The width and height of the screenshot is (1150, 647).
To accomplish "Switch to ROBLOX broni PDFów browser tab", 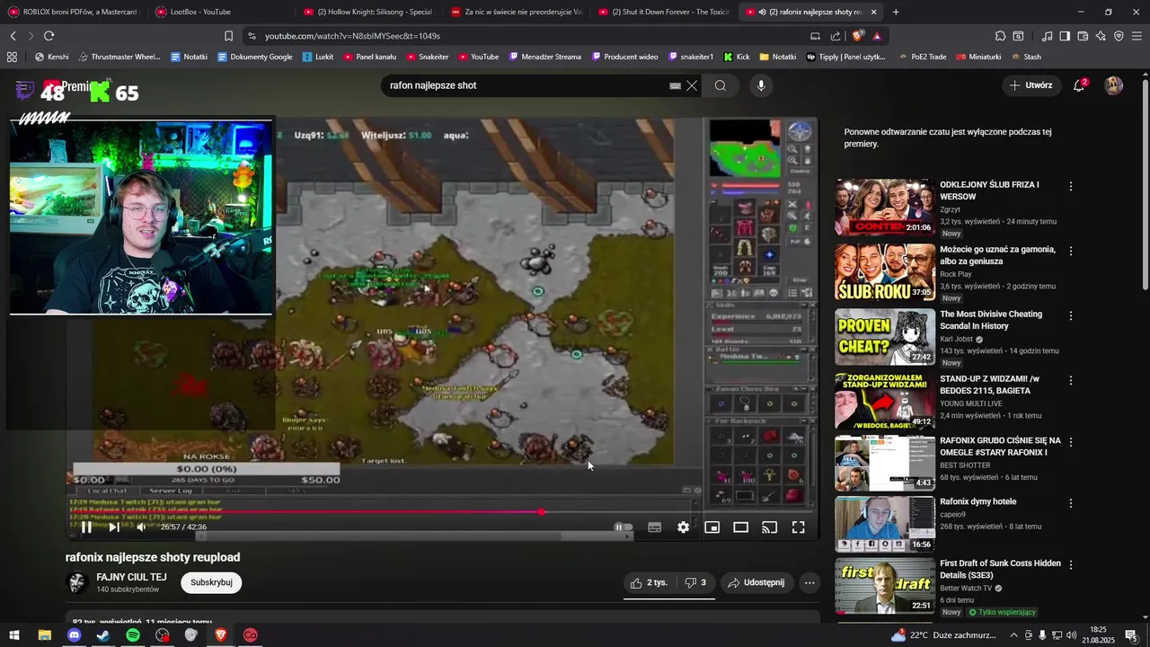I will click(75, 12).
